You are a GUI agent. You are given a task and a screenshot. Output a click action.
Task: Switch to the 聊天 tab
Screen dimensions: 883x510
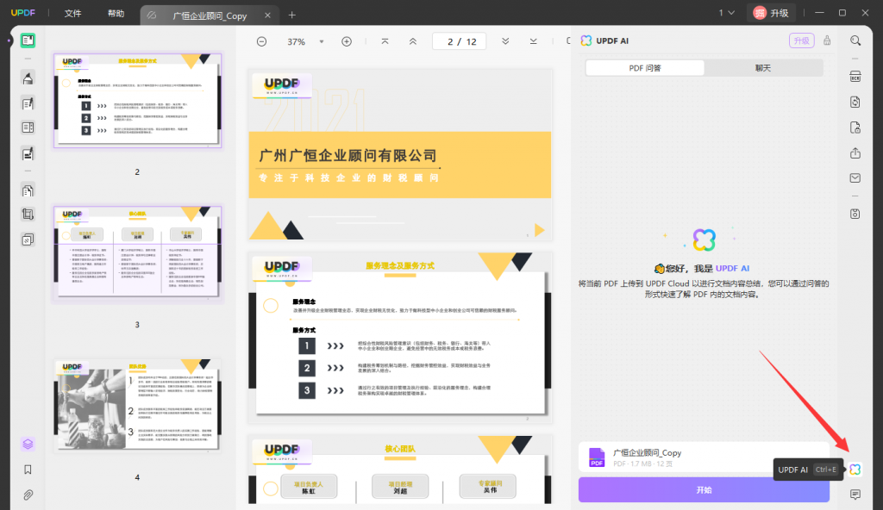tap(763, 68)
